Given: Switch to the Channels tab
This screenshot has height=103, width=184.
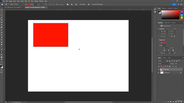Looking at the screenshot, I should 164,58.
